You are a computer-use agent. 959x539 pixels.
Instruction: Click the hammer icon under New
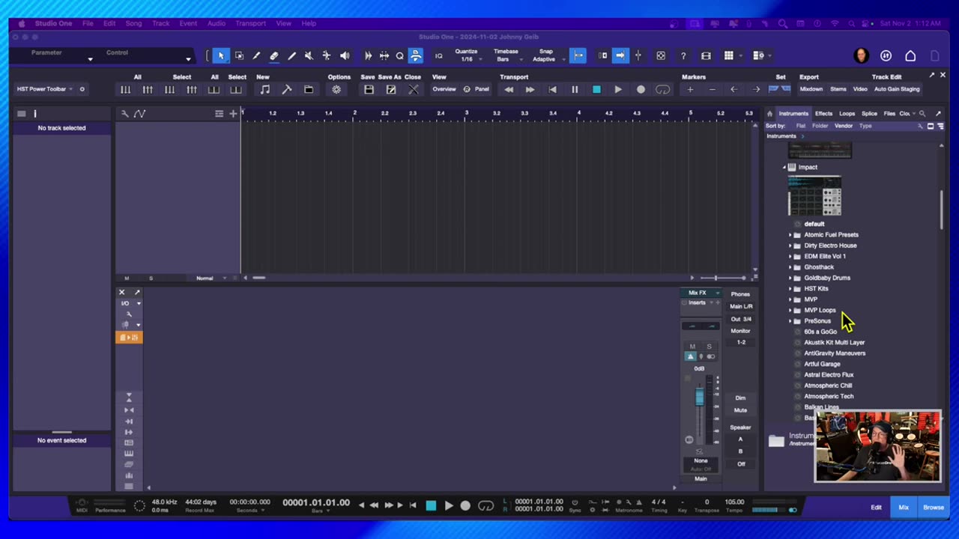click(x=286, y=90)
